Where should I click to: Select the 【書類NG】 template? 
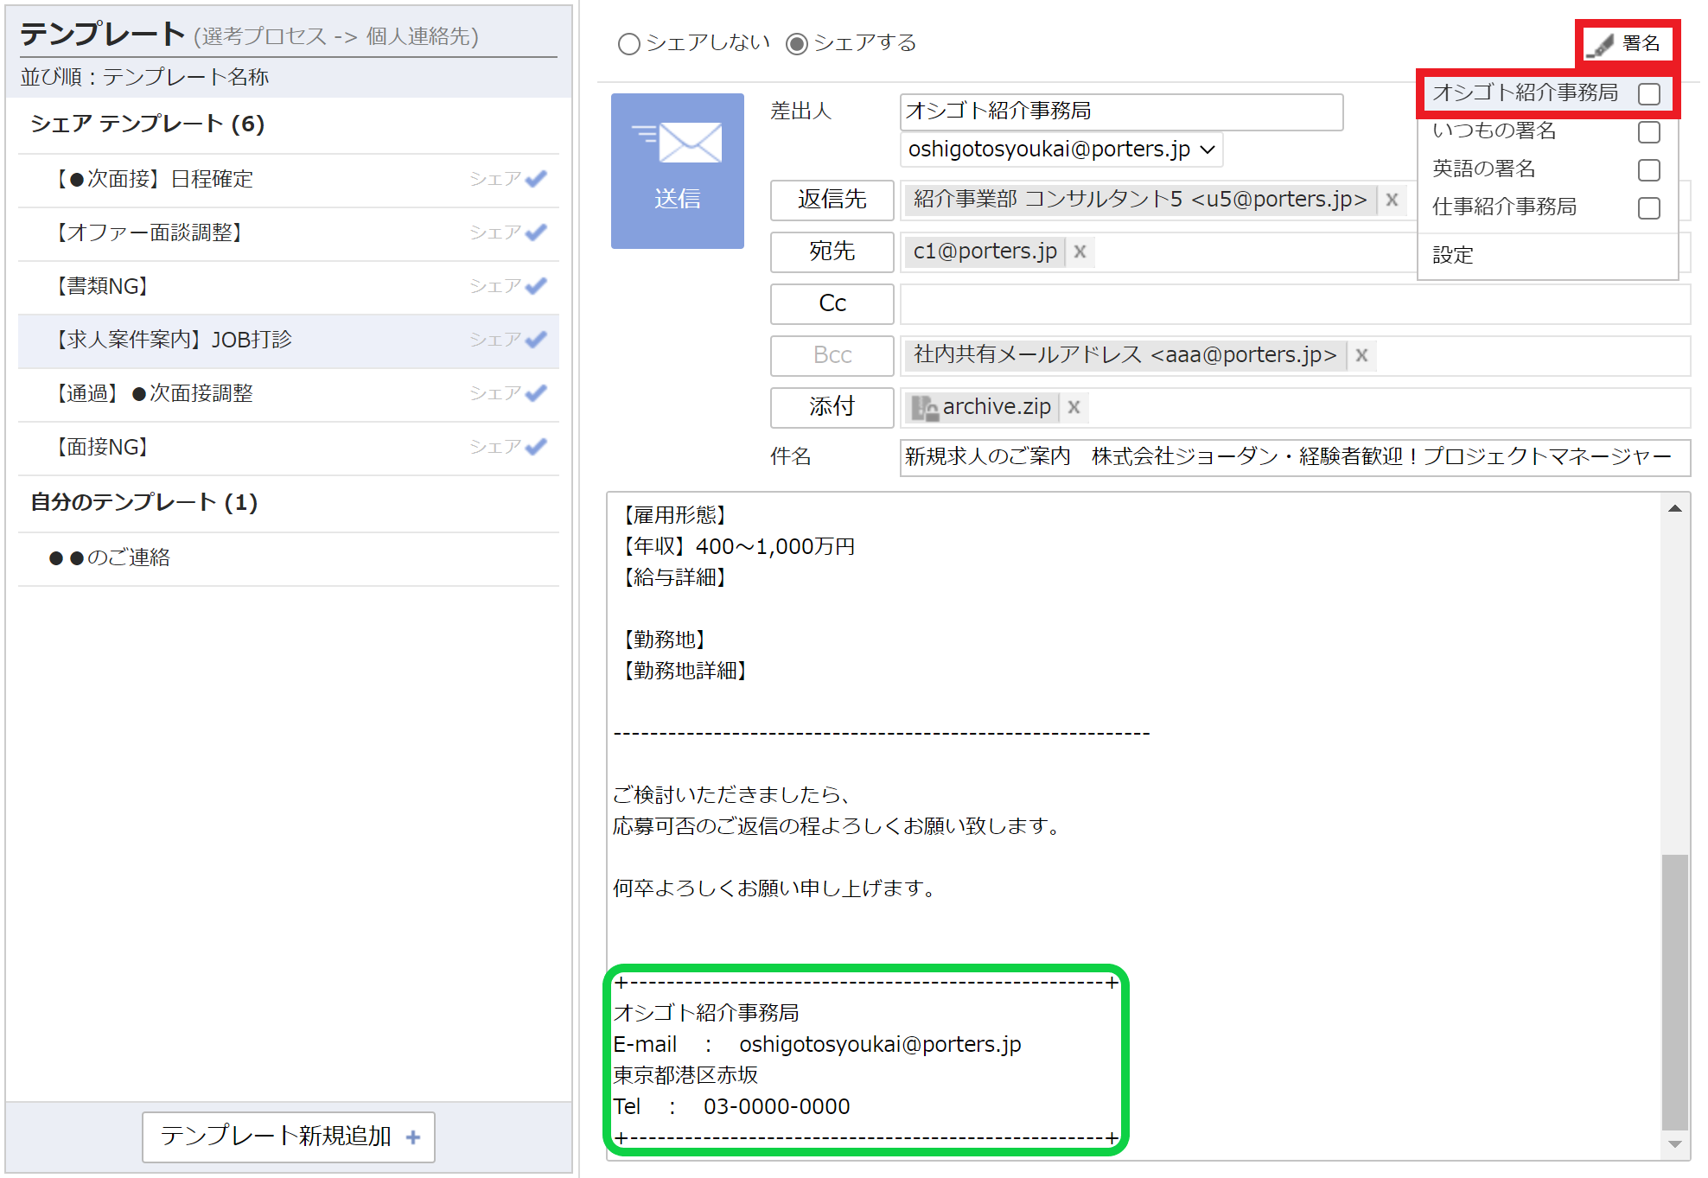click(x=102, y=286)
